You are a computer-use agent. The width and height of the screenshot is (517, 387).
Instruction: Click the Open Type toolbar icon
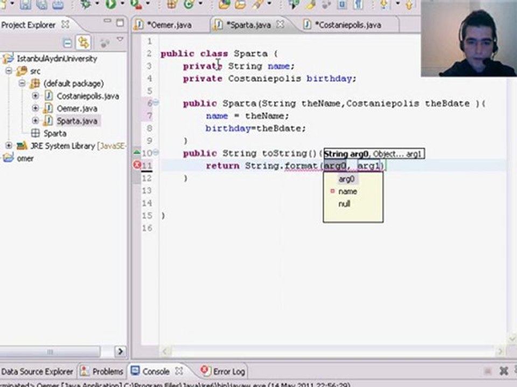point(224,4)
